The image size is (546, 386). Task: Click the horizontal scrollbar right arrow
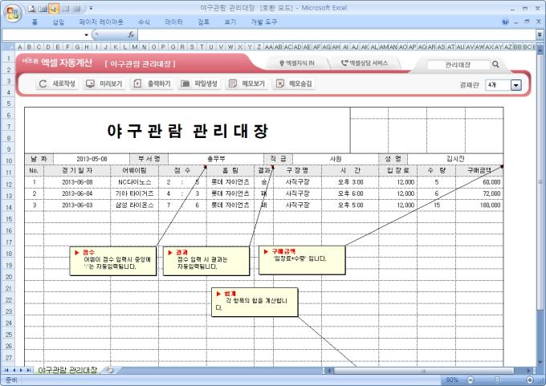[528, 371]
